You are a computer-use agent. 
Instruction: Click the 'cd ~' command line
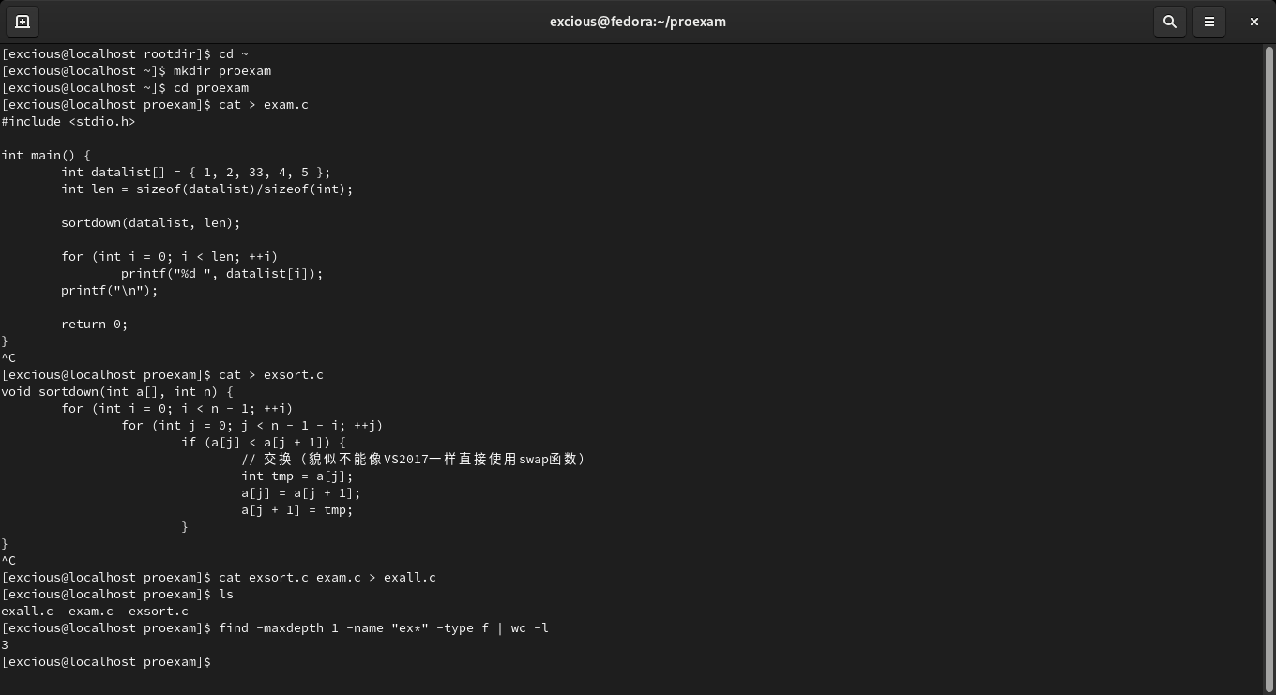click(125, 54)
